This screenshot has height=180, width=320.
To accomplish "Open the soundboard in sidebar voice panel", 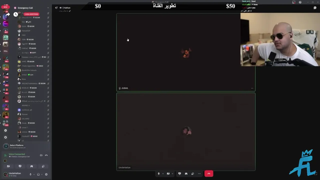I will [43, 166].
